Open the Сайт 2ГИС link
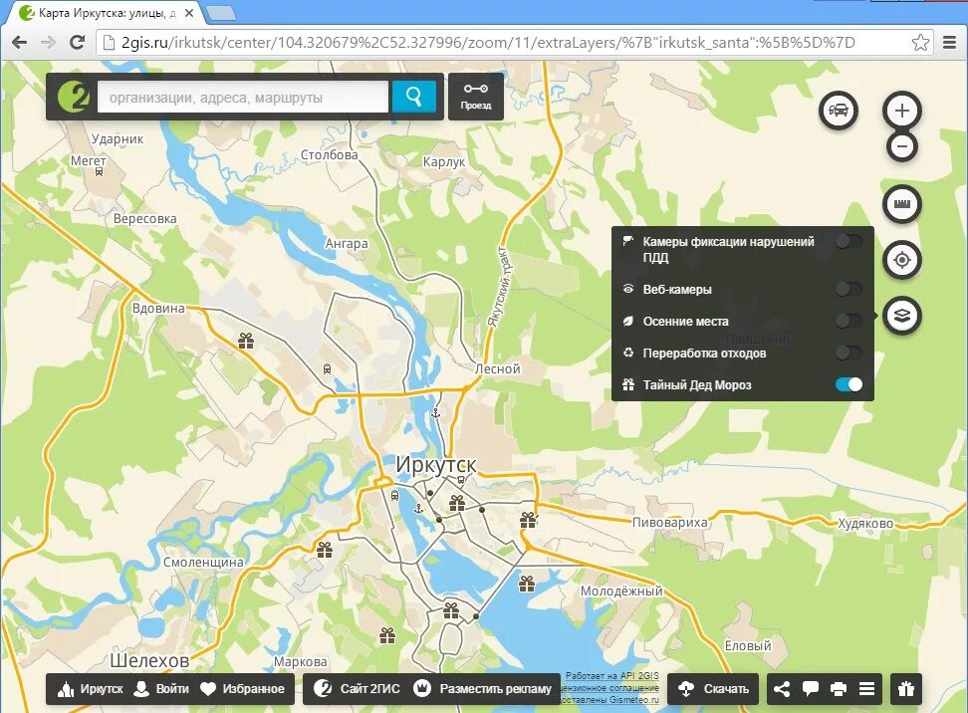Screen dimensions: 968x713 point(357,689)
